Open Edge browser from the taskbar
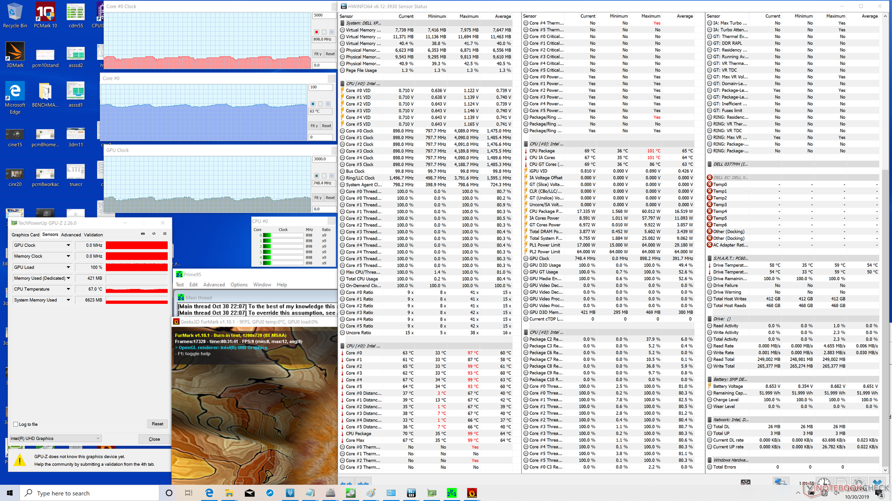The image size is (892, 501). pyautogui.click(x=209, y=493)
